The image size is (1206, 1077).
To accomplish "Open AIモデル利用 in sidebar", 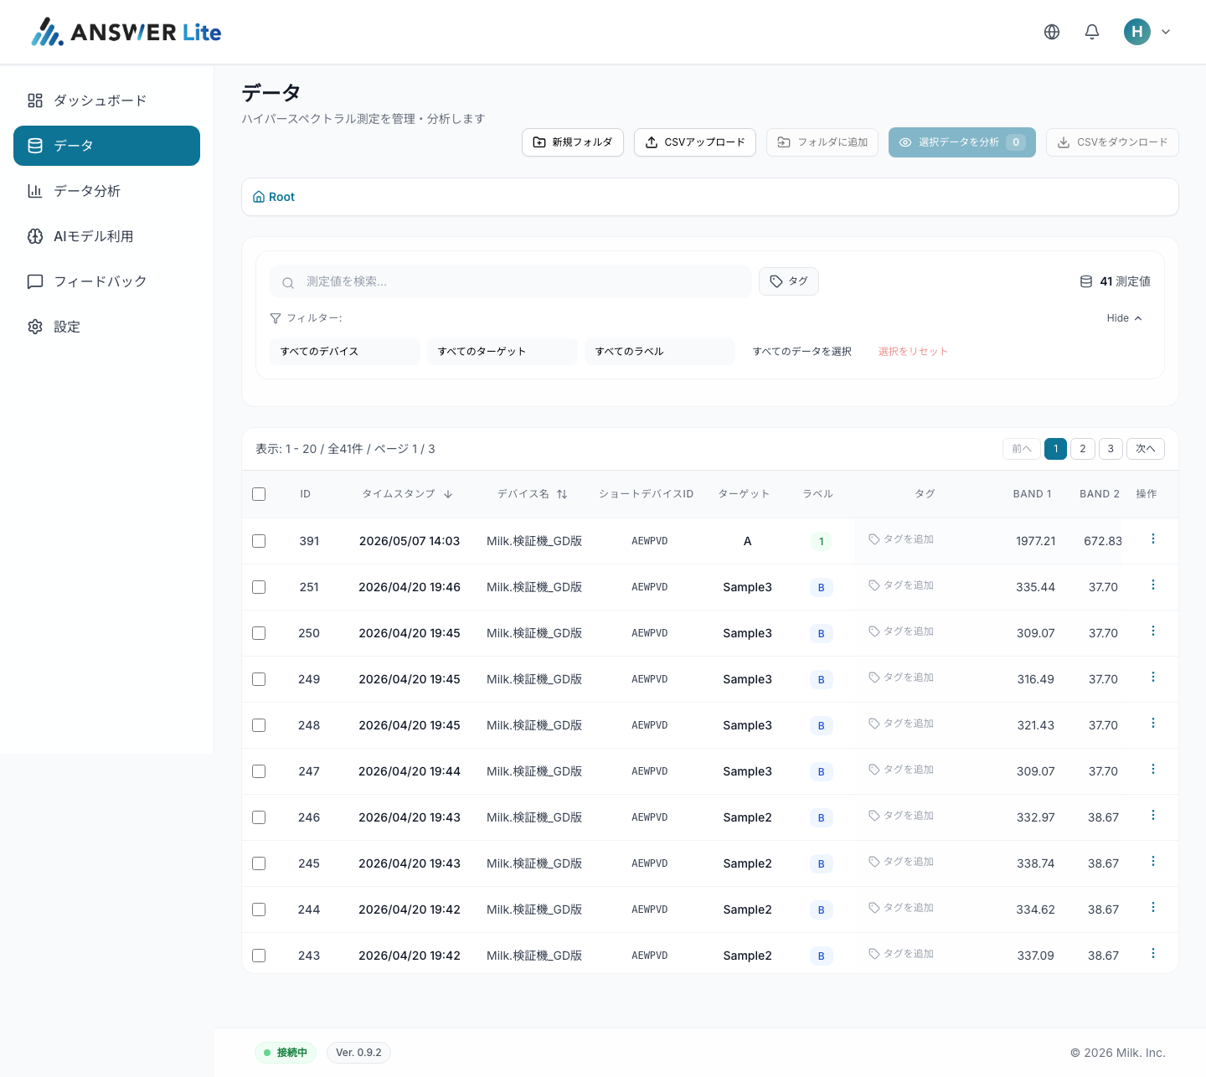I will pos(106,236).
